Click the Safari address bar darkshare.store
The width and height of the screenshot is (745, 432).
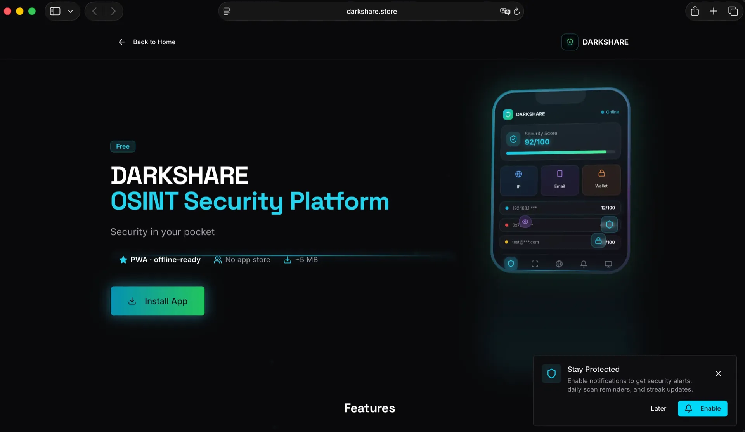pos(371,11)
